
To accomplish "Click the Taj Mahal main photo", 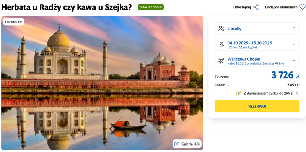I will point(102,83).
